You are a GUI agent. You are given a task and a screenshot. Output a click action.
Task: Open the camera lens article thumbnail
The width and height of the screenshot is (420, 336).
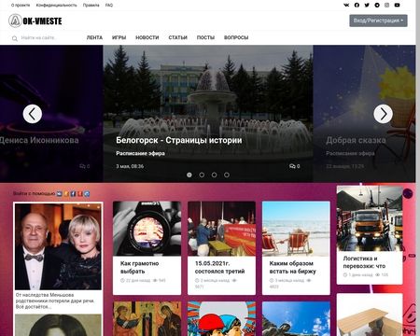pos(147,229)
